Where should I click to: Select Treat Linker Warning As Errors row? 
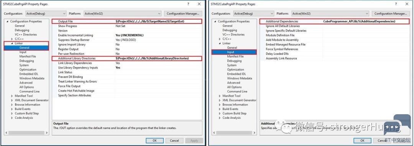click(127, 82)
